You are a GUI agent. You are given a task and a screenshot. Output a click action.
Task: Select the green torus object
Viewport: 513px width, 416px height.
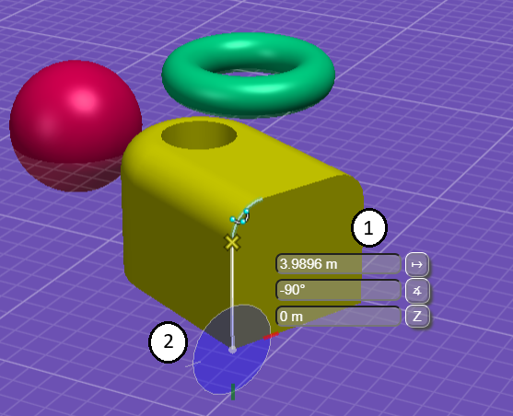(x=248, y=74)
